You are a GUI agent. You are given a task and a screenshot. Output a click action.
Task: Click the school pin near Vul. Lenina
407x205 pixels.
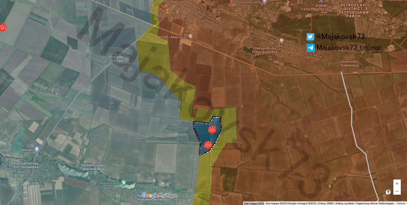281,41
